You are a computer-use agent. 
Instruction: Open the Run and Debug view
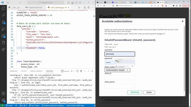(3, 29)
